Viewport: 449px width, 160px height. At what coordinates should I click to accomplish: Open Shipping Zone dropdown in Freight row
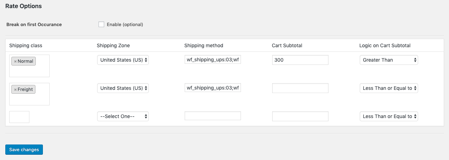click(123, 88)
